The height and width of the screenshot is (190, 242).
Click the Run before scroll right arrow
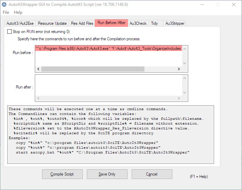(179, 69)
